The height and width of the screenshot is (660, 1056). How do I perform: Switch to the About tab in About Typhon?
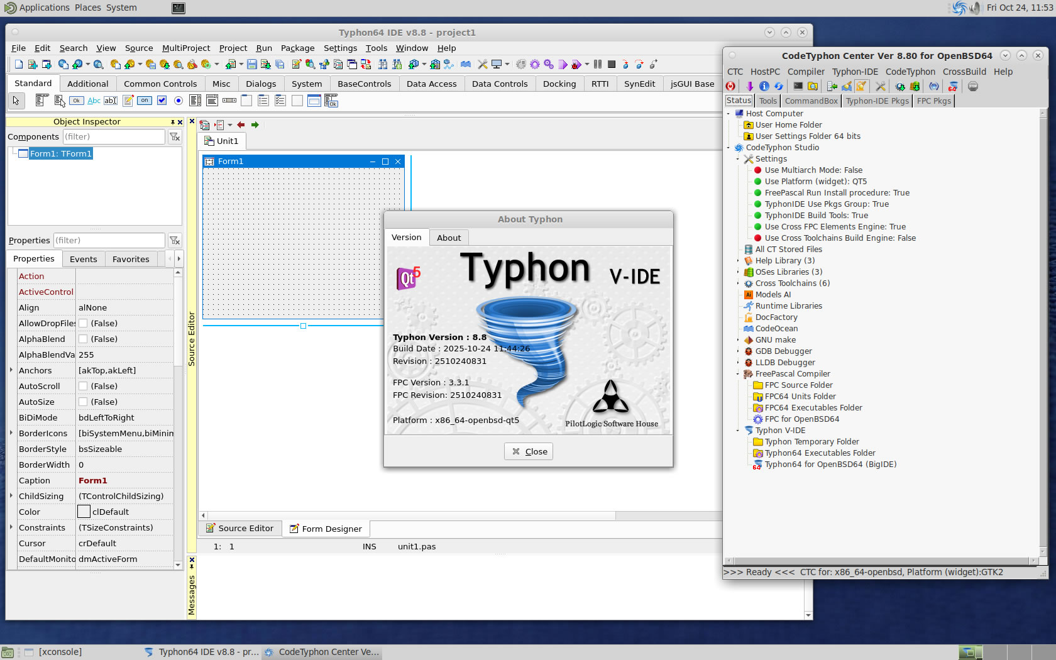[449, 238]
